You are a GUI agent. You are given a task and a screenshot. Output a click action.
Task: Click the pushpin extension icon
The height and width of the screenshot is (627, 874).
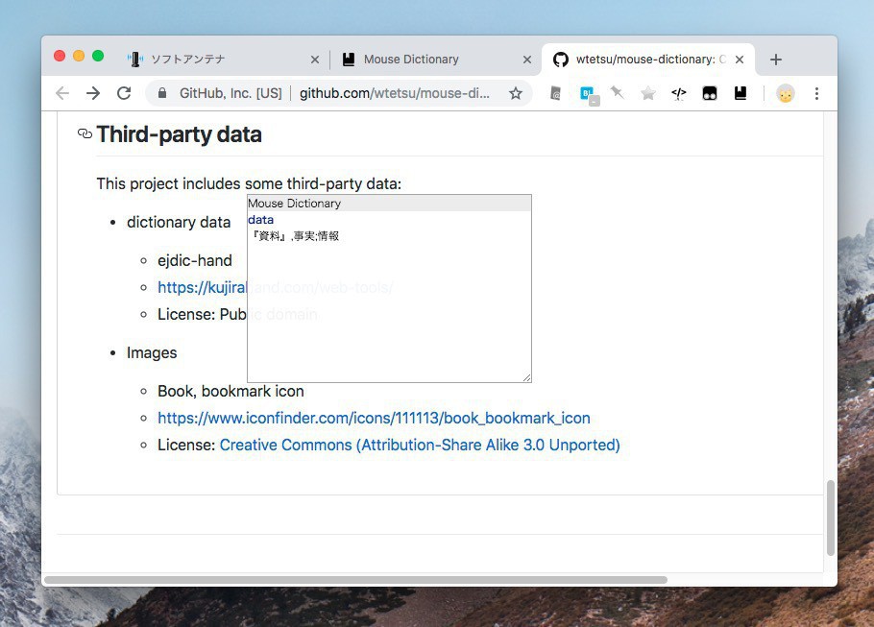coord(618,93)
